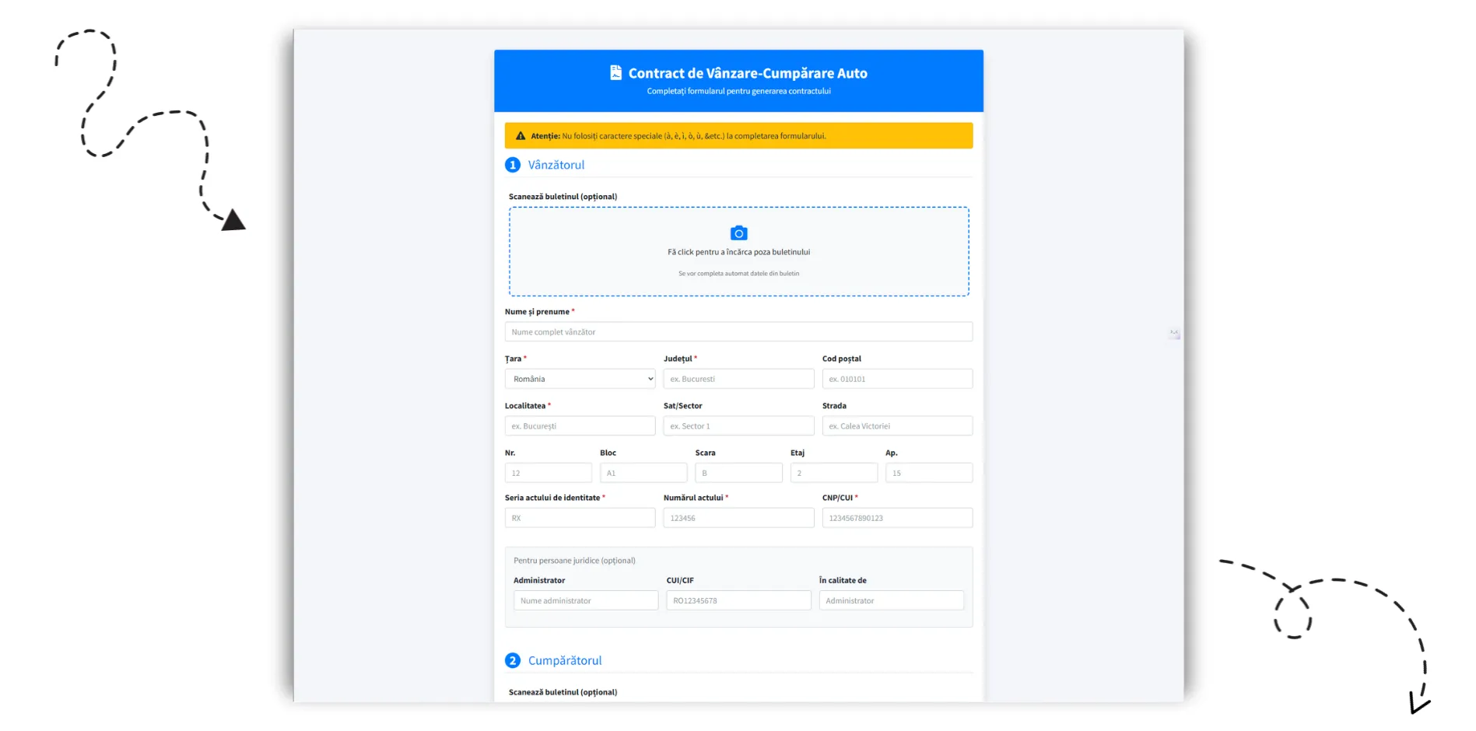Focus the Localitatea input field
The width and height of the screenshot is (1476, 731).
(580, 426)
